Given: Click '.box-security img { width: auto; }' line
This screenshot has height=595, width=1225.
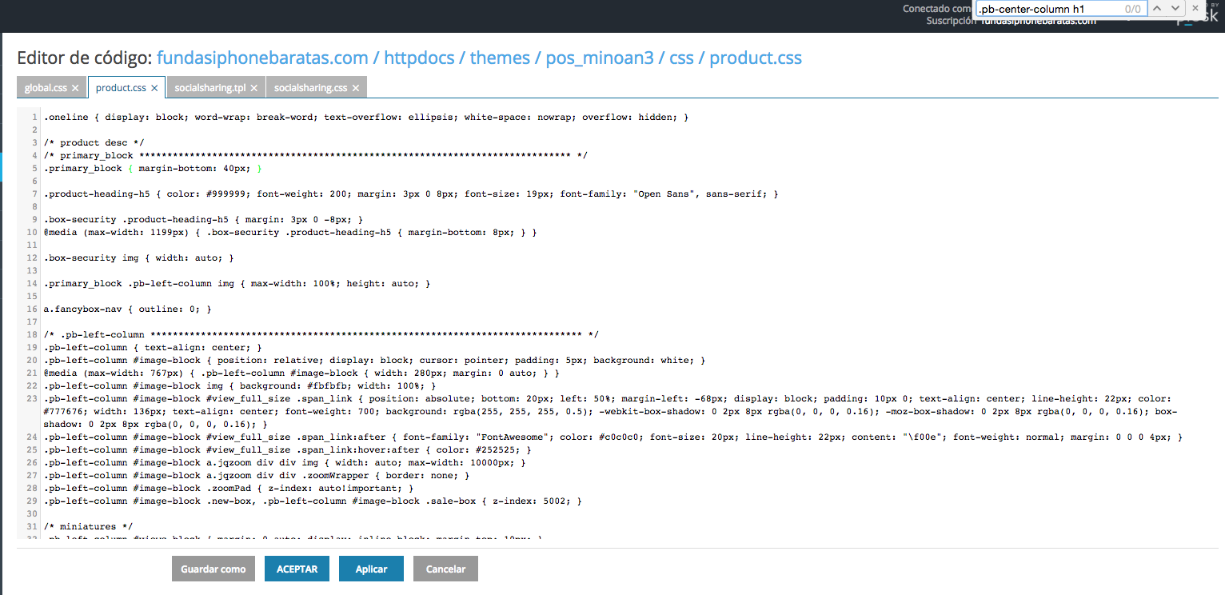Looking at the screenshot, I should point(139,258).
